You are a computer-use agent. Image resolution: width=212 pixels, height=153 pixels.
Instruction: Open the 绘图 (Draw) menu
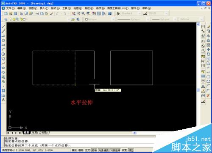(78, 8)
